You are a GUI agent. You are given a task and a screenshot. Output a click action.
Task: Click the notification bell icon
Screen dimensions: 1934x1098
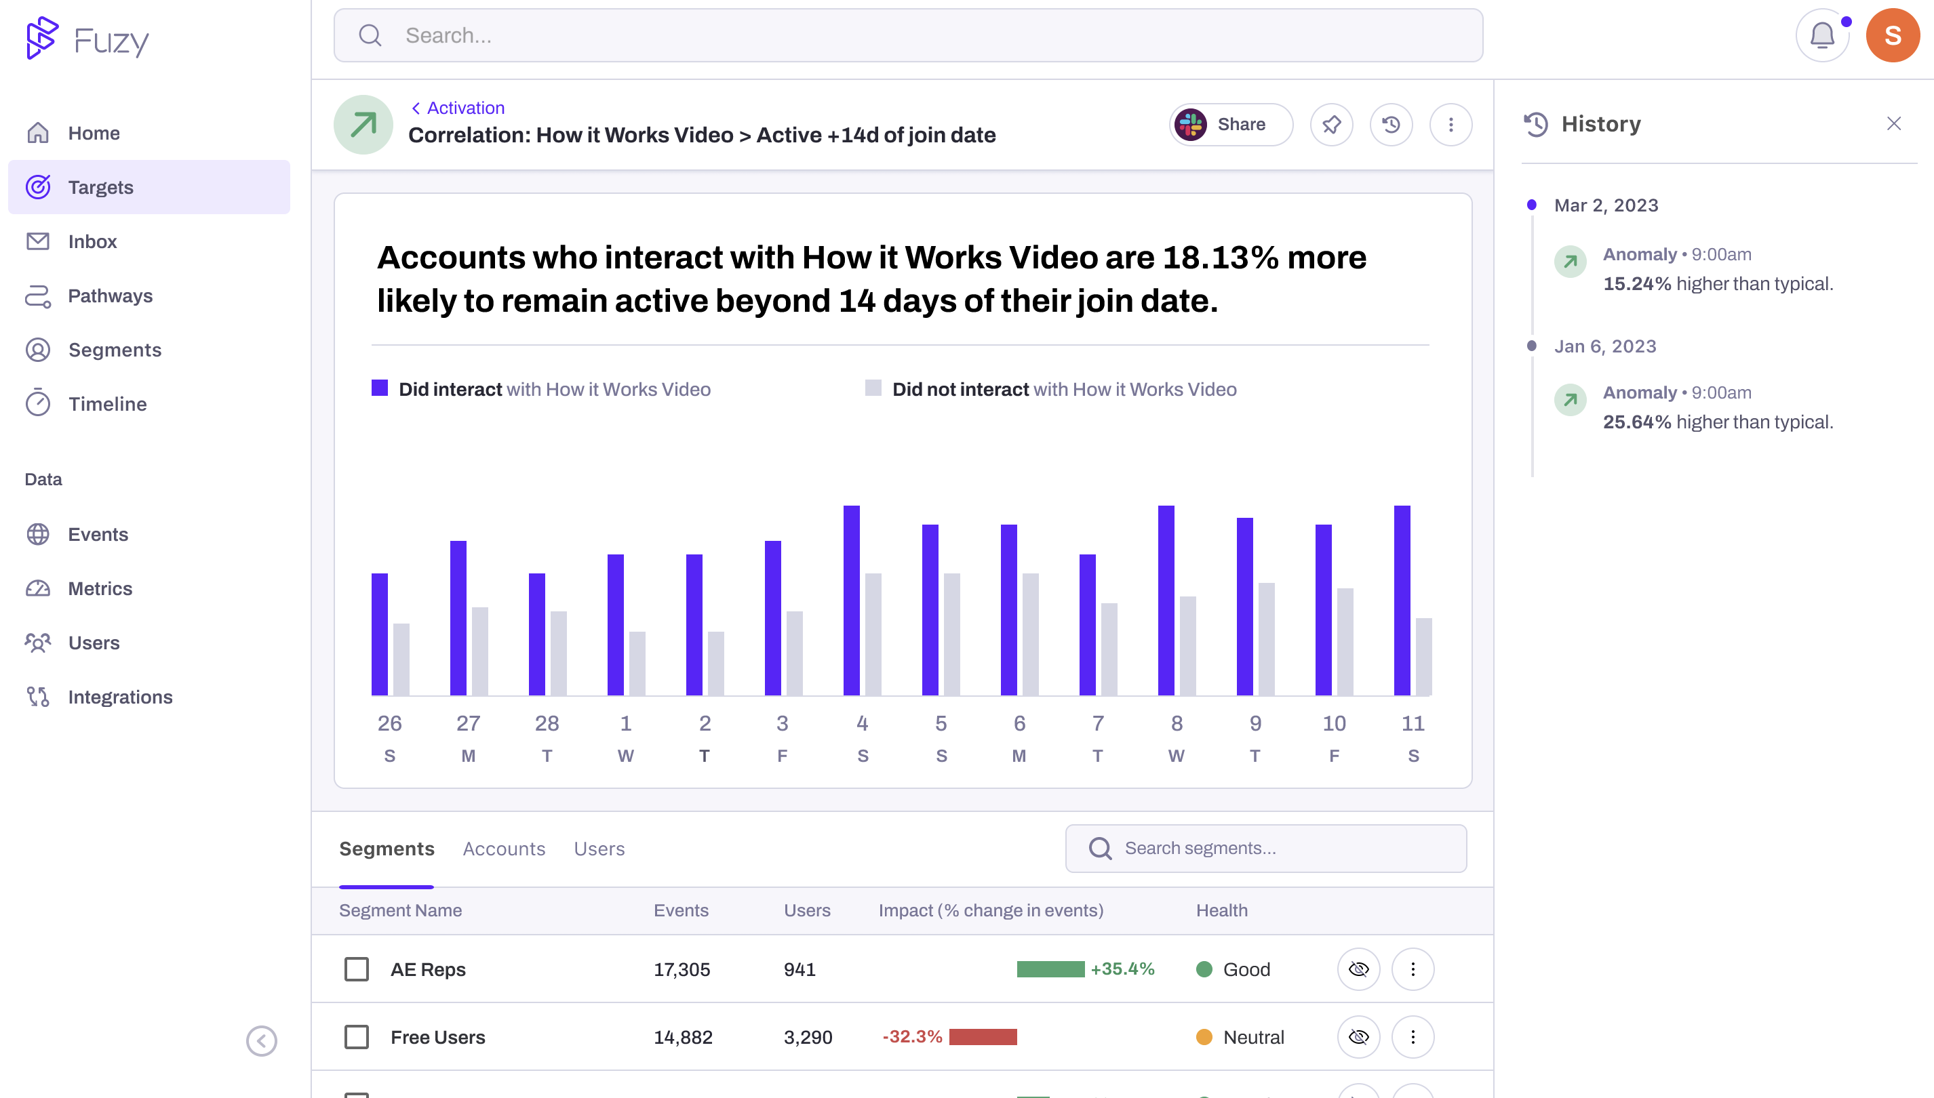[1821, 35]
